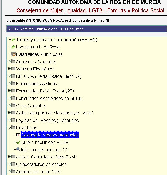This screenshot has height=175, width=167.
Task: Click magnifier icon for Instruciones para la PNC
Action: tap(18, 150)
